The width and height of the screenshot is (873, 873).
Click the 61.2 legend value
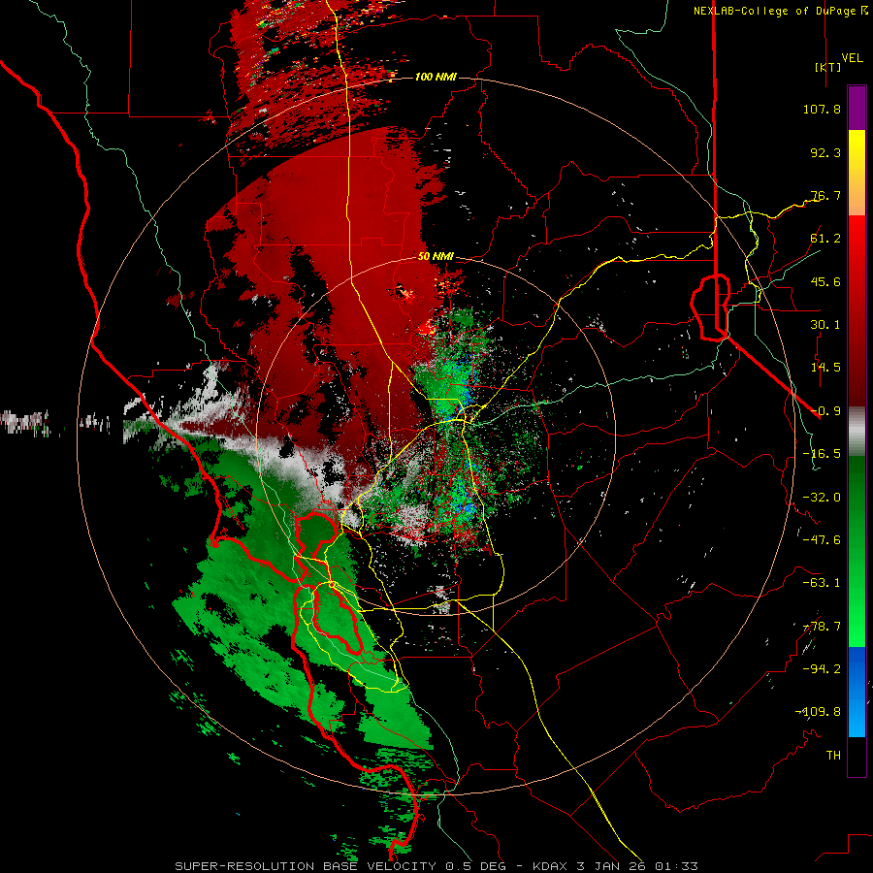point(825,239)
